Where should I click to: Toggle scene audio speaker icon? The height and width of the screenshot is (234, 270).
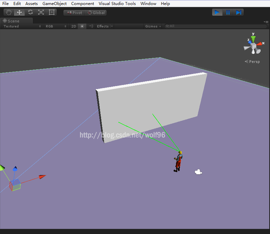click(x=91, y=26)
